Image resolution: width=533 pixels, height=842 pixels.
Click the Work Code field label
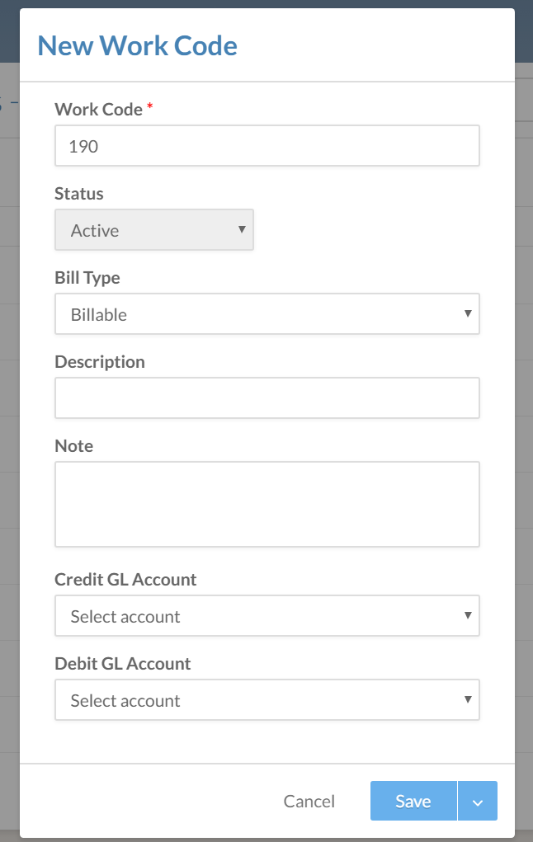(98, 110)
